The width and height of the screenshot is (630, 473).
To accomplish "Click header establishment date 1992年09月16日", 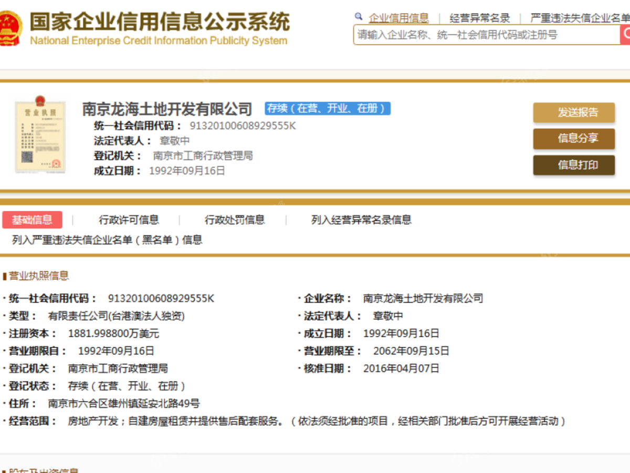I will click(187, 170).
